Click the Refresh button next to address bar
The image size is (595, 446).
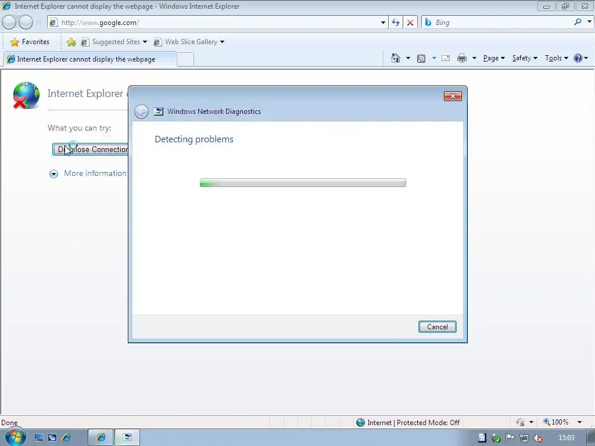coord(396,23)
